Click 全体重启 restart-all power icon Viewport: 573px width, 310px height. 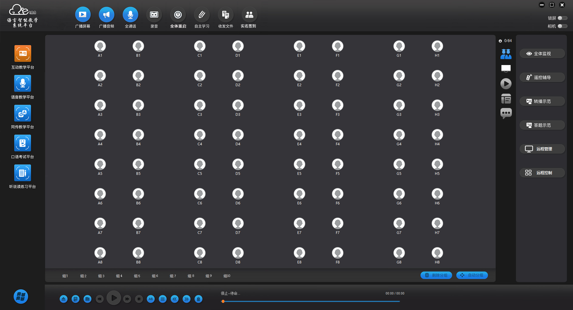point(178,15)
